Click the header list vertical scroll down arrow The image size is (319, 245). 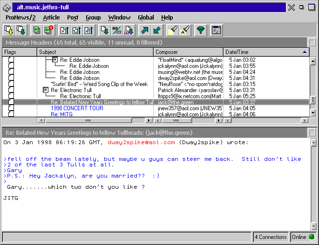pos(313,113)
